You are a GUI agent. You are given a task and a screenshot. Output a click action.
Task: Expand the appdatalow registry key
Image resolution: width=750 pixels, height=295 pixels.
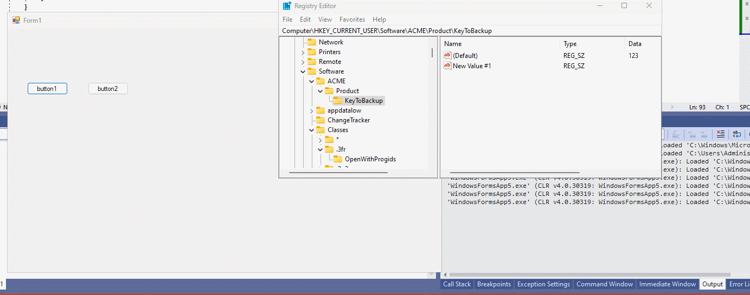(x=311, y=110)
